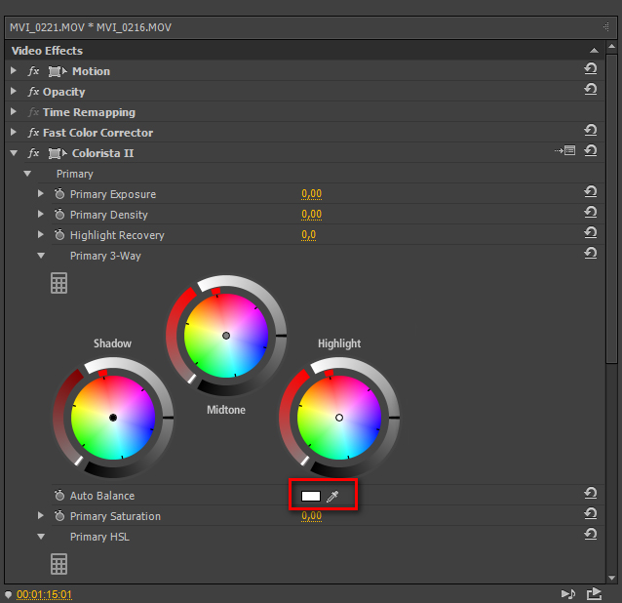
Task: Toggle Primary Exposure animation stopwatch
Action: click(x=59, y=194)
